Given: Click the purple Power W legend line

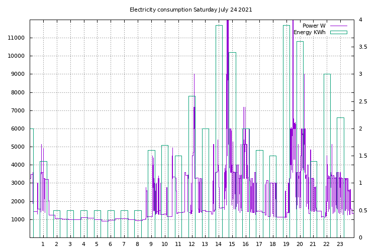Looking at the screenshot, I should pos(339,26).
